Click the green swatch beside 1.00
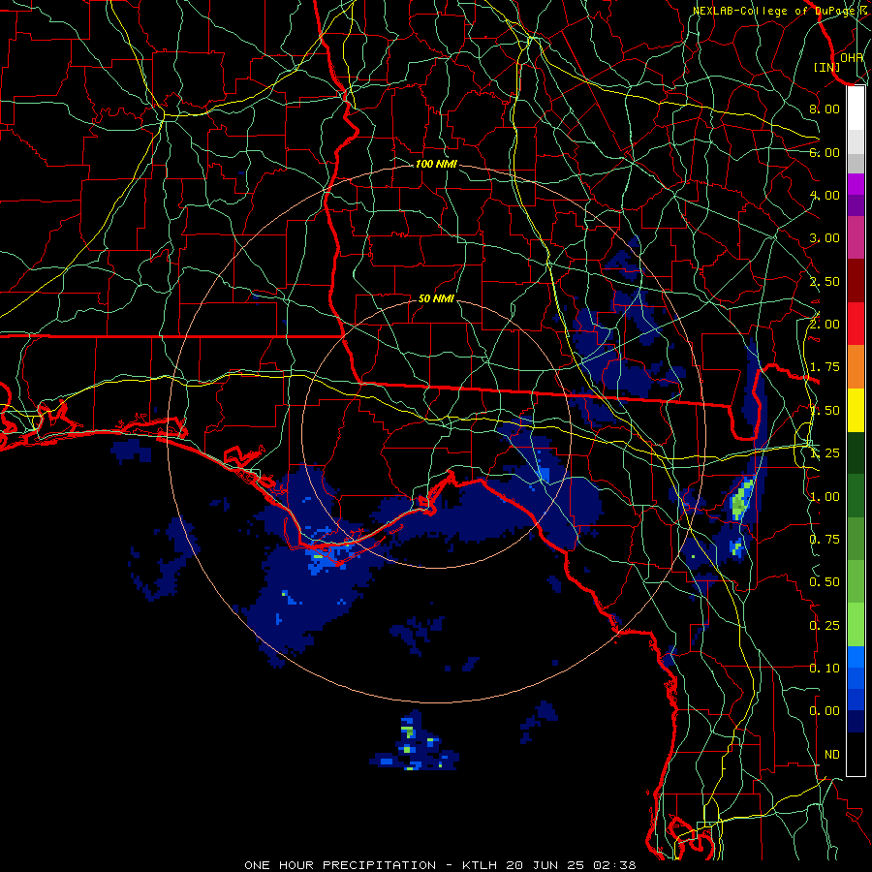Screen dimensions: 872x872 (x=856, y=497)
